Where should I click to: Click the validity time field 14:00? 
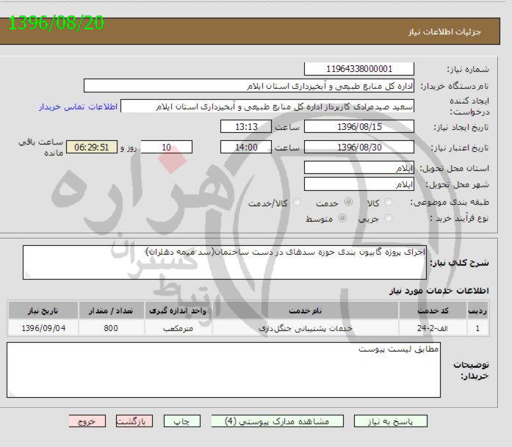pos(246,147)
